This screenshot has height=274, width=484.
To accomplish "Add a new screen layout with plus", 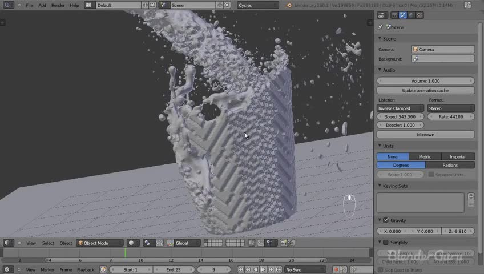I will pos(145,5).
